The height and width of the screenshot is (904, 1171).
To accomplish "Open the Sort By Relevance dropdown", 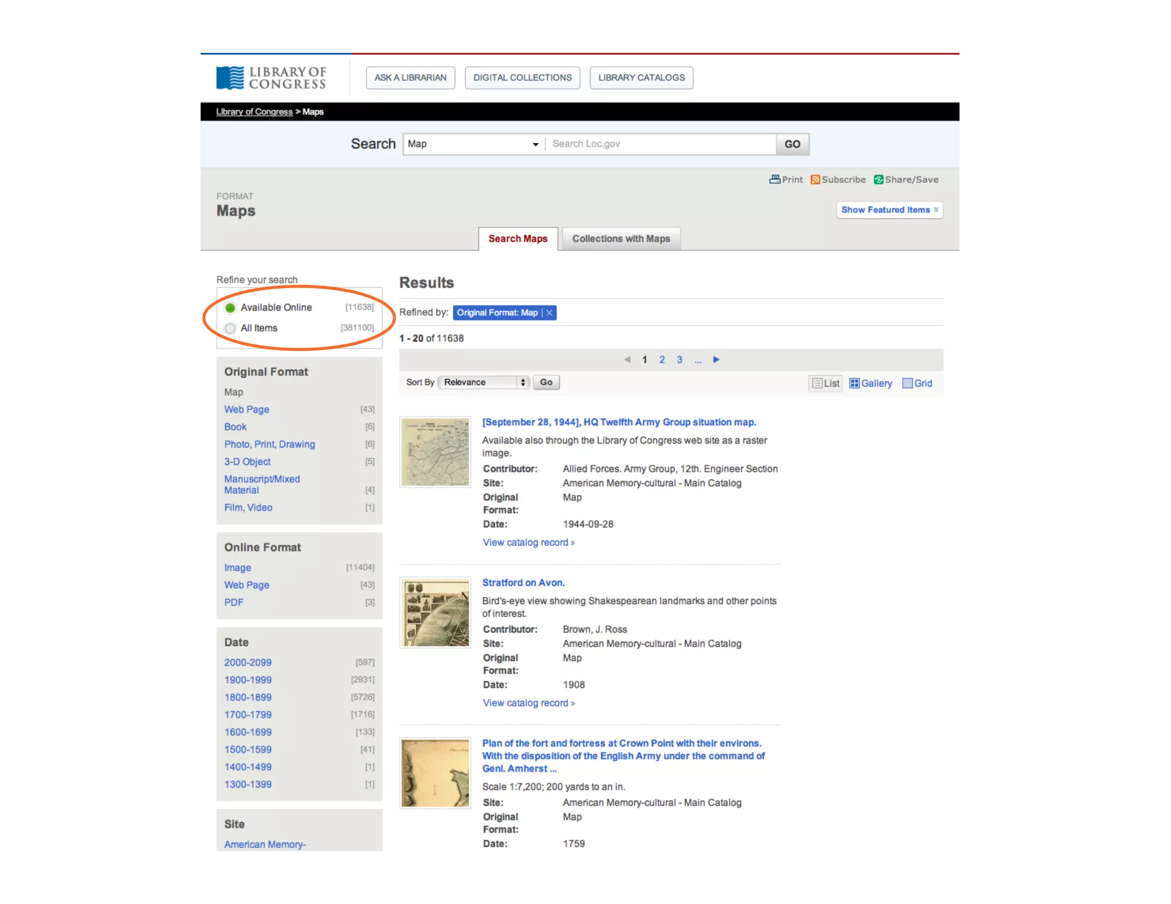I will 484,382.
